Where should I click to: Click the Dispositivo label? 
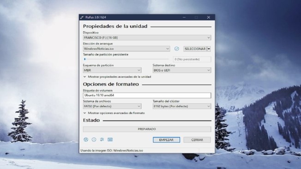(90, 33)
